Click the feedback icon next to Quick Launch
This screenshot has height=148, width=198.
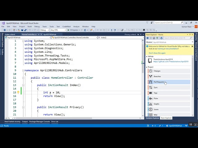[152, 23]
